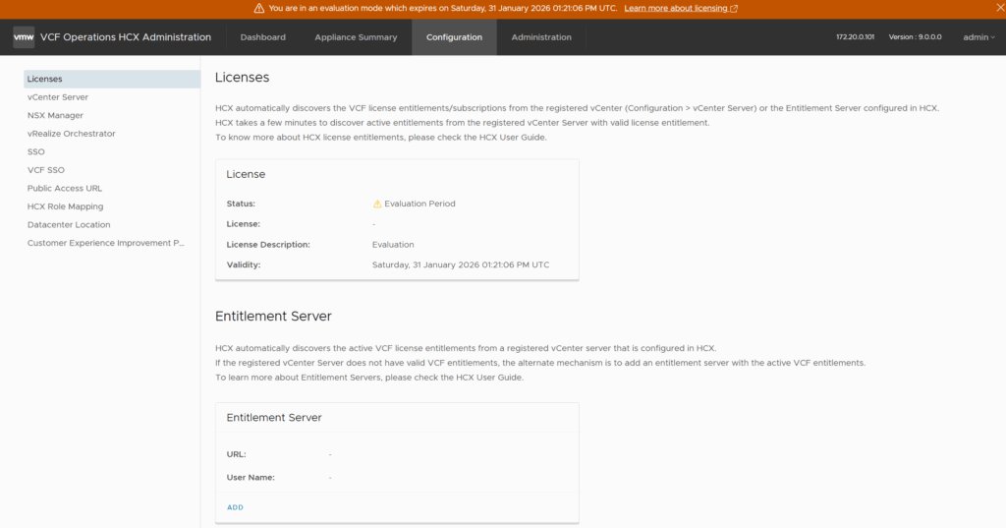
Task: Click the Evaluation Period warning status icon
Action: coord(377,205)
